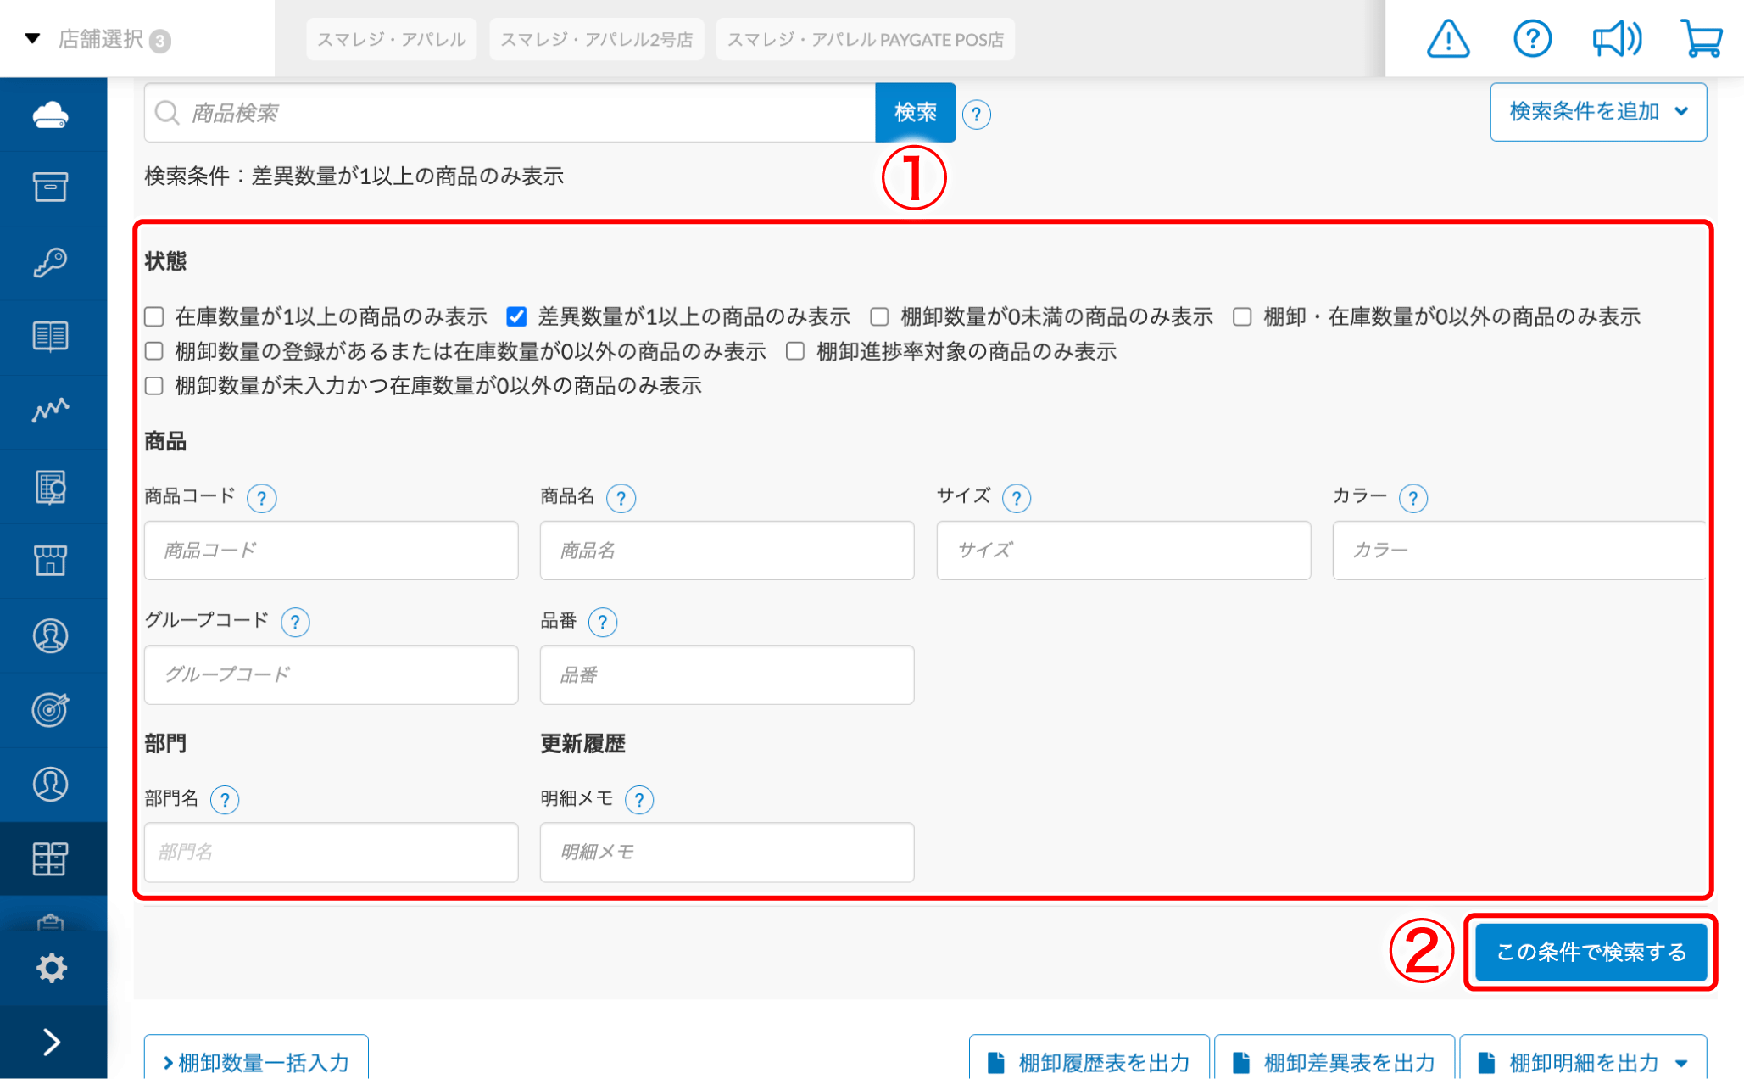Open the settings gear in sidebar

pyautogui.click(x=51, y=967)
